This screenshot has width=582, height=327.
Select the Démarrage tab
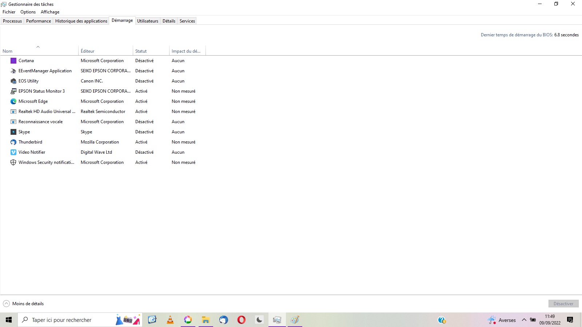click(x=122, y=20)
